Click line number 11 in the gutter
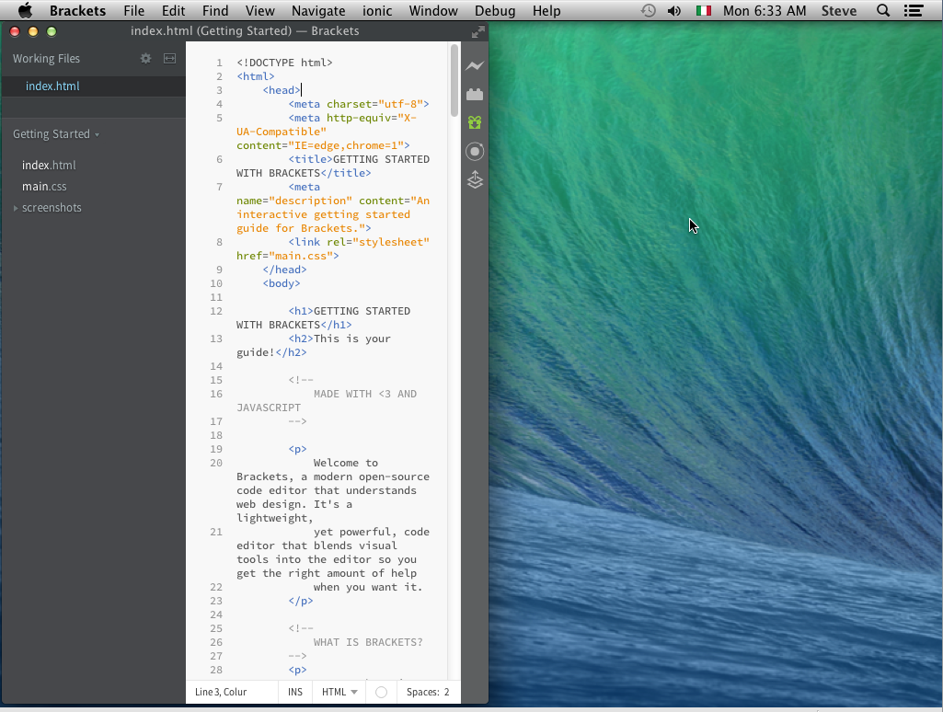Viewport: 943px width, 712px height. pyautogui.click(x=216, y=297)
